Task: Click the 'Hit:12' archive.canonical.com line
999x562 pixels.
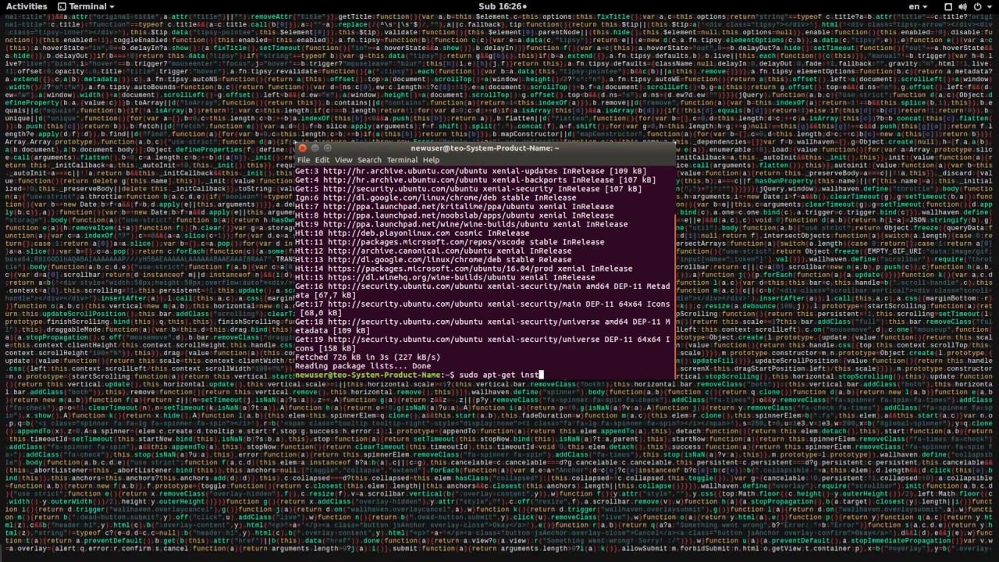Action: tap(433, 251)
